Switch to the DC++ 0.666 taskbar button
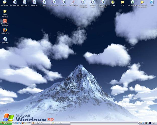This screenshot has height=125, width=157. (x=61, y=123)
